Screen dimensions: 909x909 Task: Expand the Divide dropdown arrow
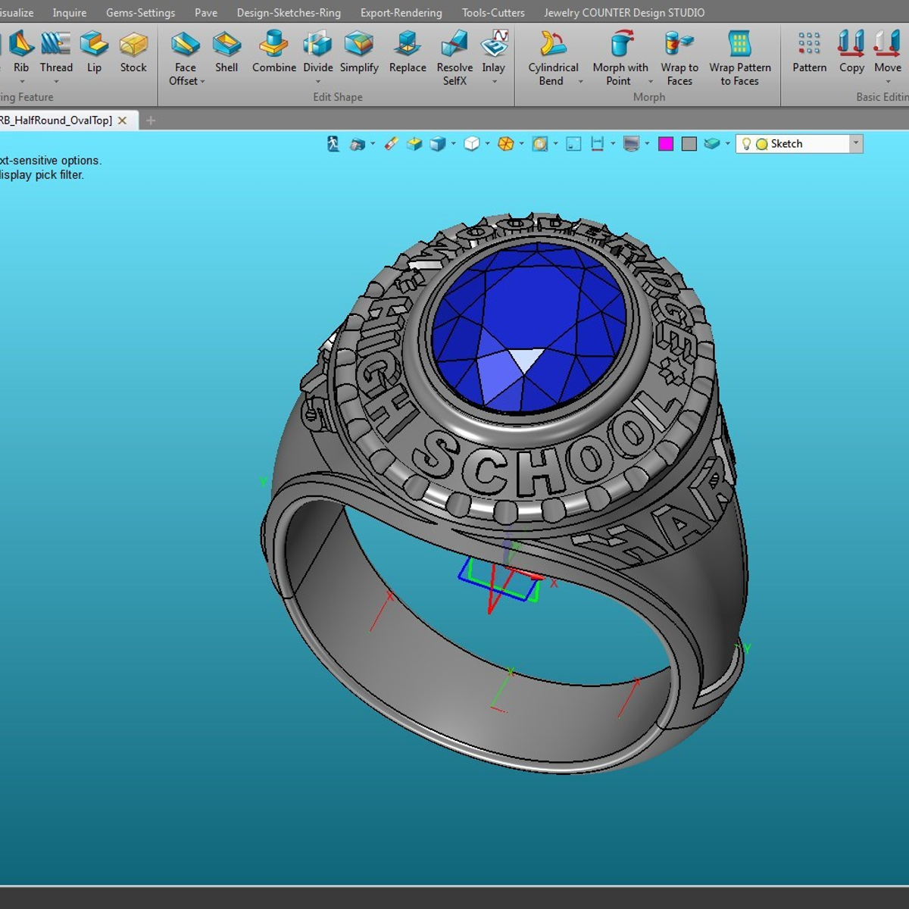point(318,82)
